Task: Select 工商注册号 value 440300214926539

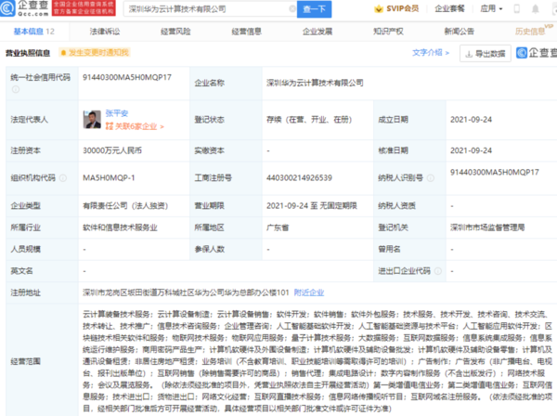Action: point(299,178)
